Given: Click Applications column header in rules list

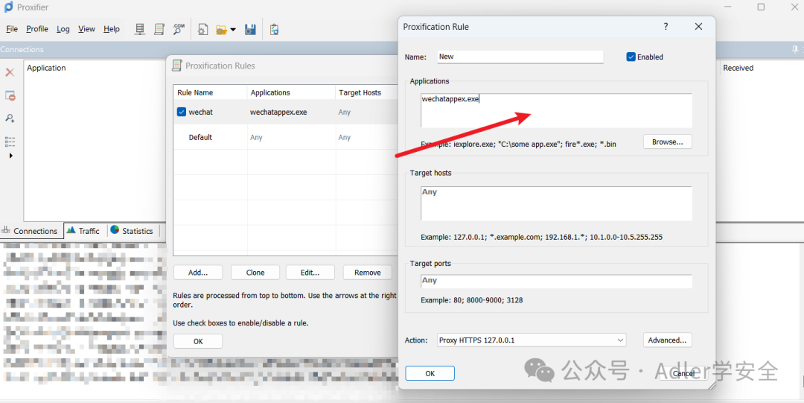Looking at the screenshot, I should [291, 92].
